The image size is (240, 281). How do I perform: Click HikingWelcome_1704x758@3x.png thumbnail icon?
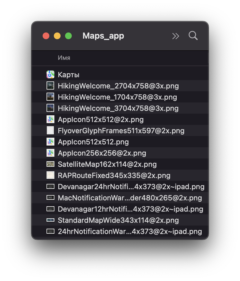pos(50,97)
